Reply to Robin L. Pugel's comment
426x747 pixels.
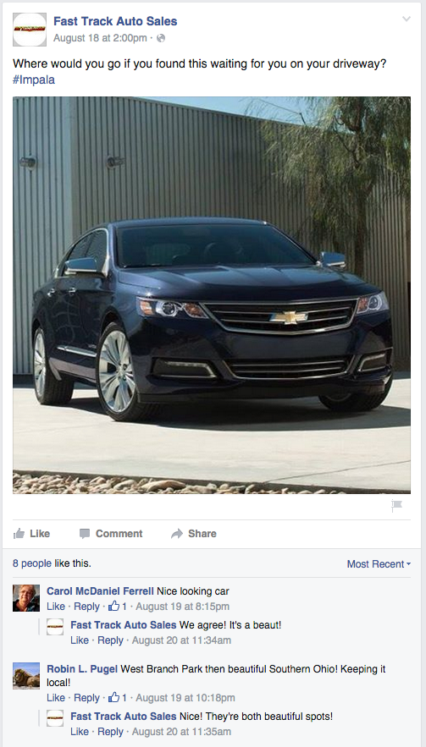87,698
